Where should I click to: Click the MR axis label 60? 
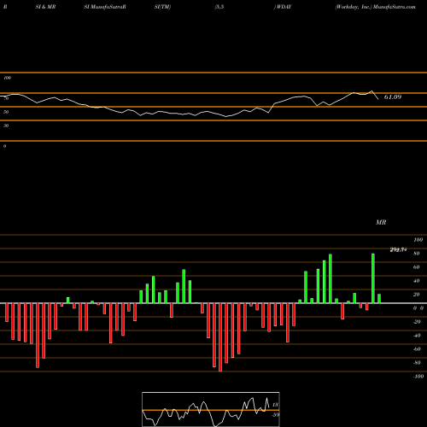click(x=417, y=267)
